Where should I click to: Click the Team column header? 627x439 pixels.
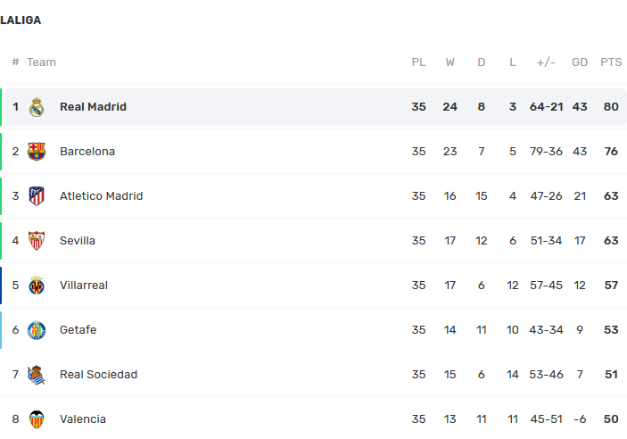coord(41,62)
